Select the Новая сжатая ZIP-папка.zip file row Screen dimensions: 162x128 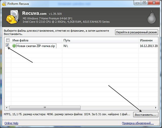tap(81, 46)
